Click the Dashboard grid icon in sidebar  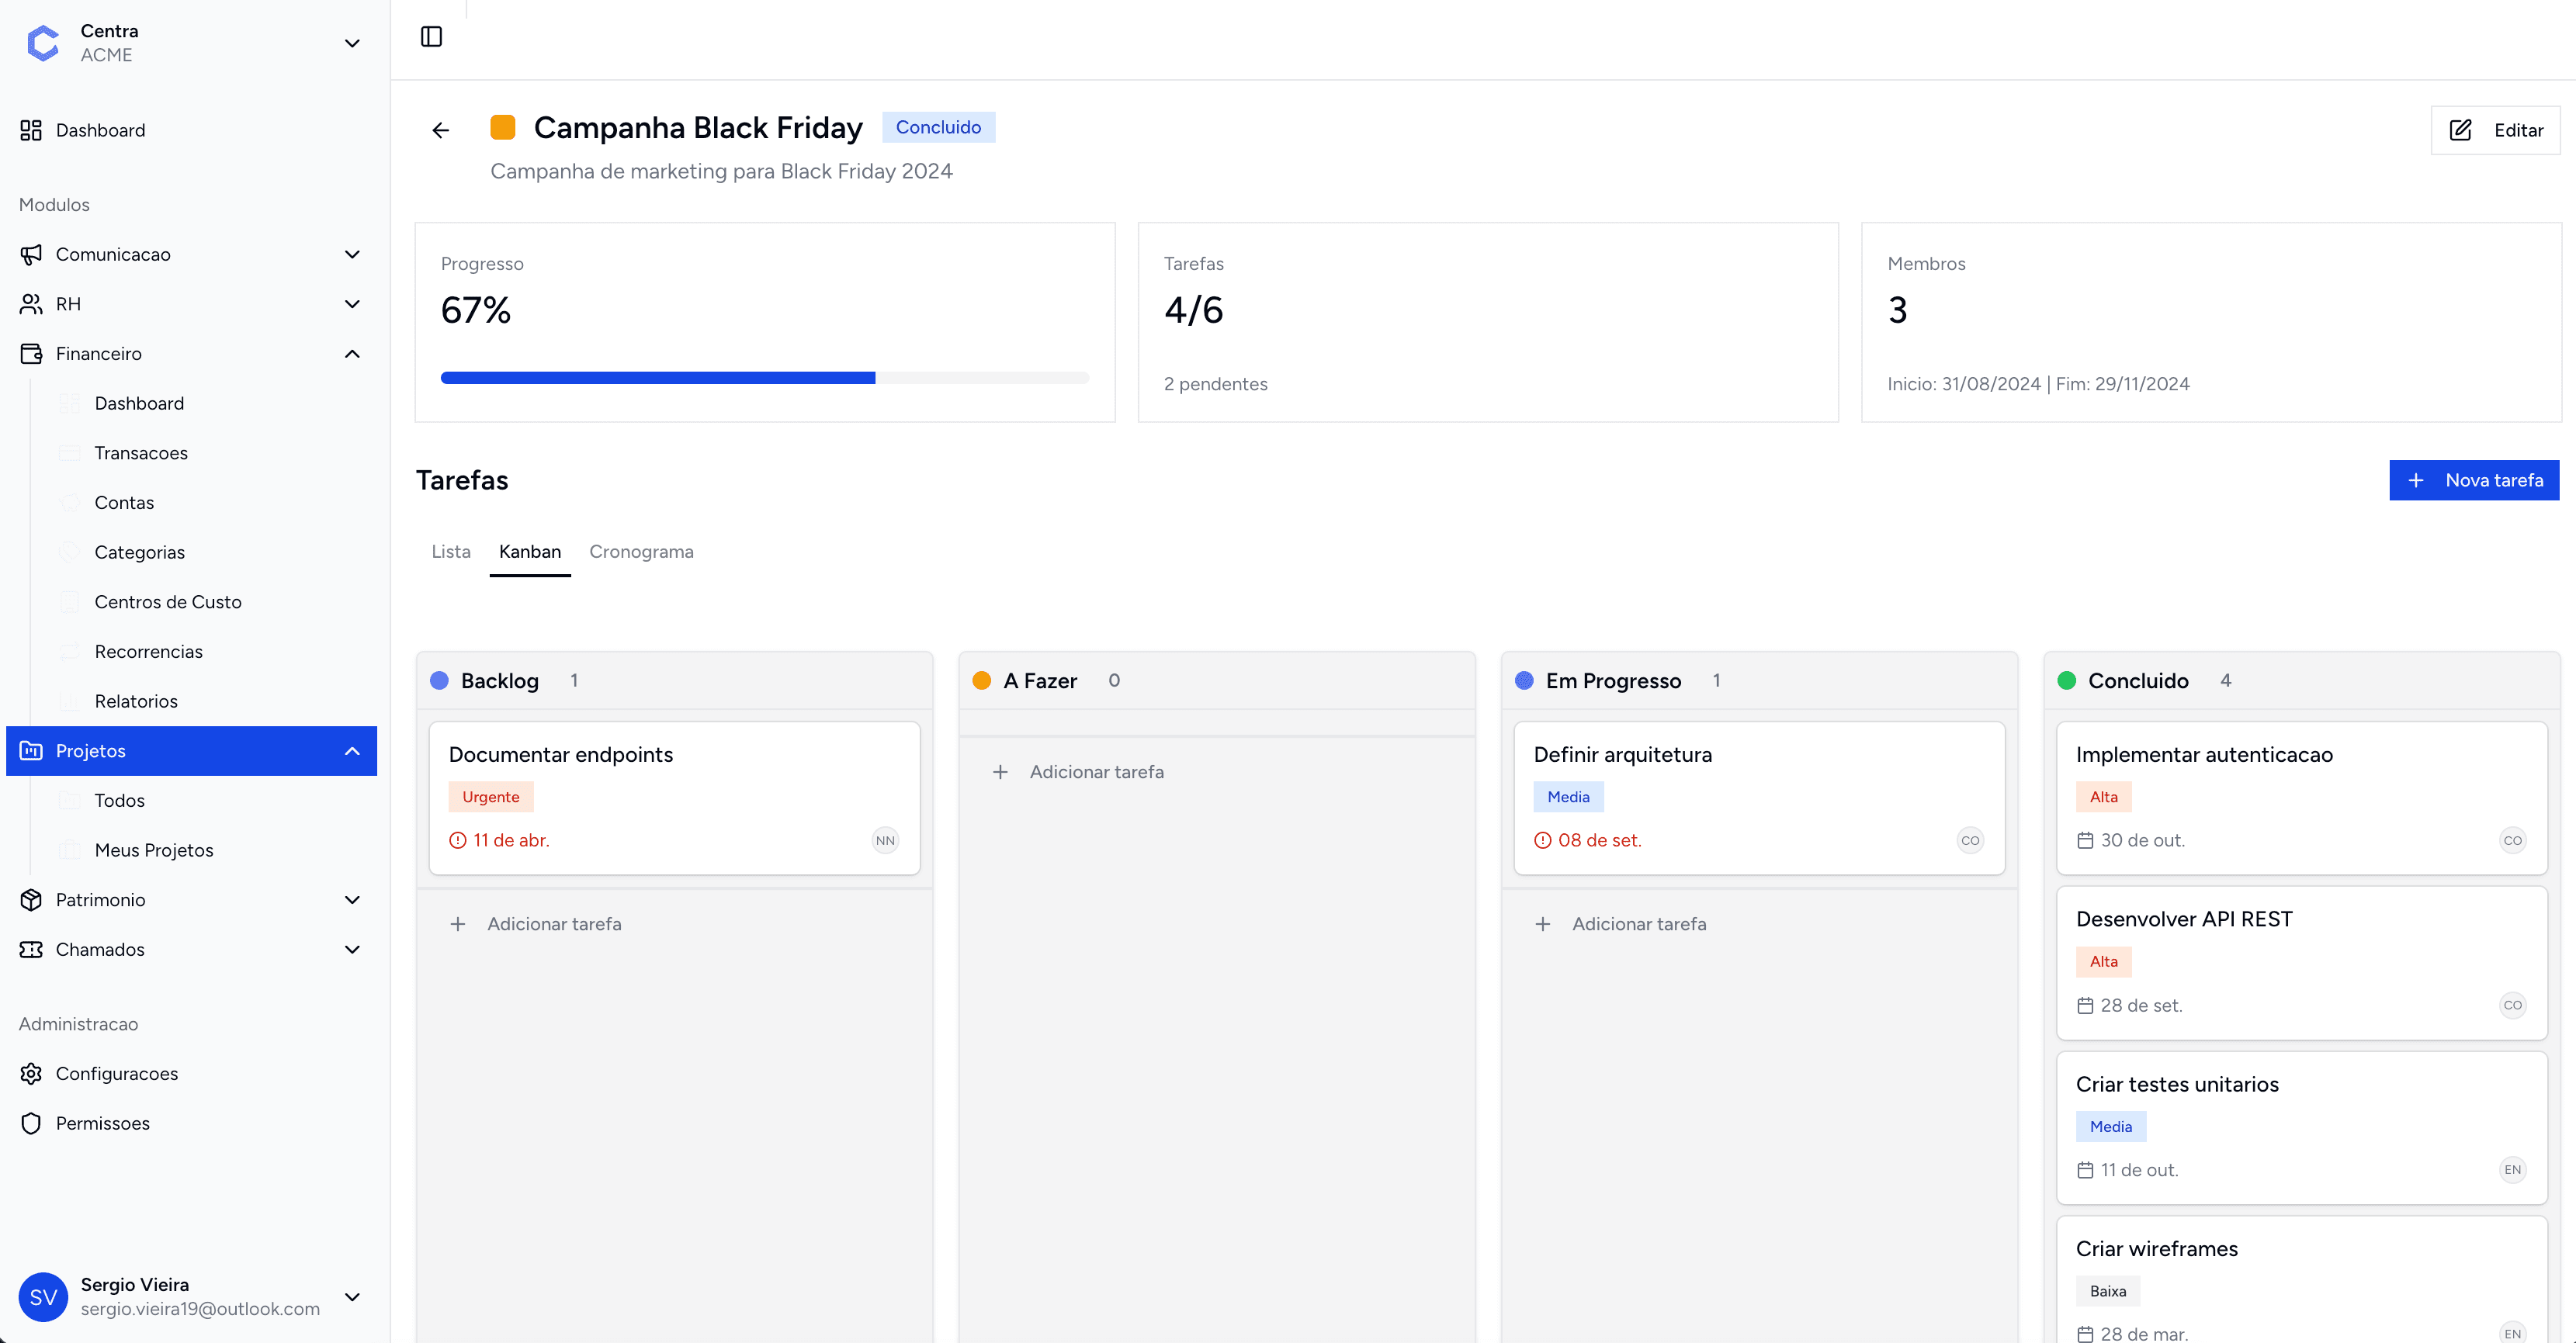point(31,130)
